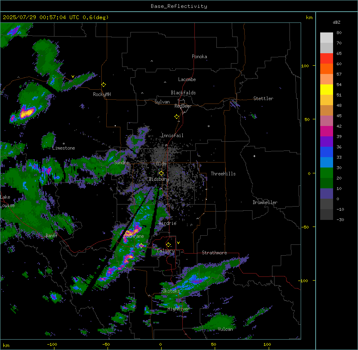Click the Strathmore city label
358x350 pixels.
click(x=214, y=253)
